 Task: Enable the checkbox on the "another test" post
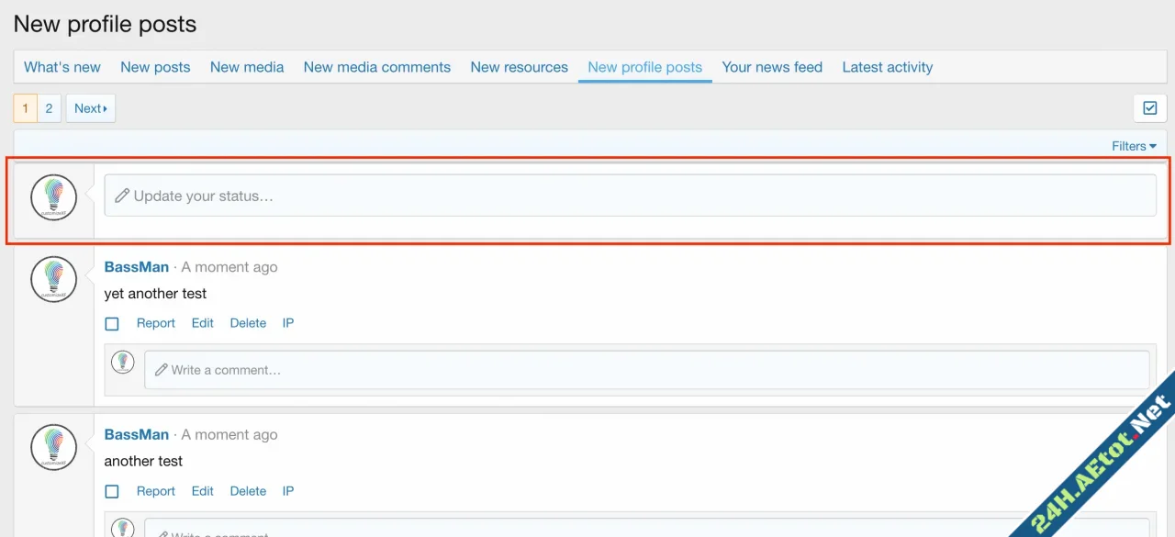pyautogui.click(x=111, y=491)
